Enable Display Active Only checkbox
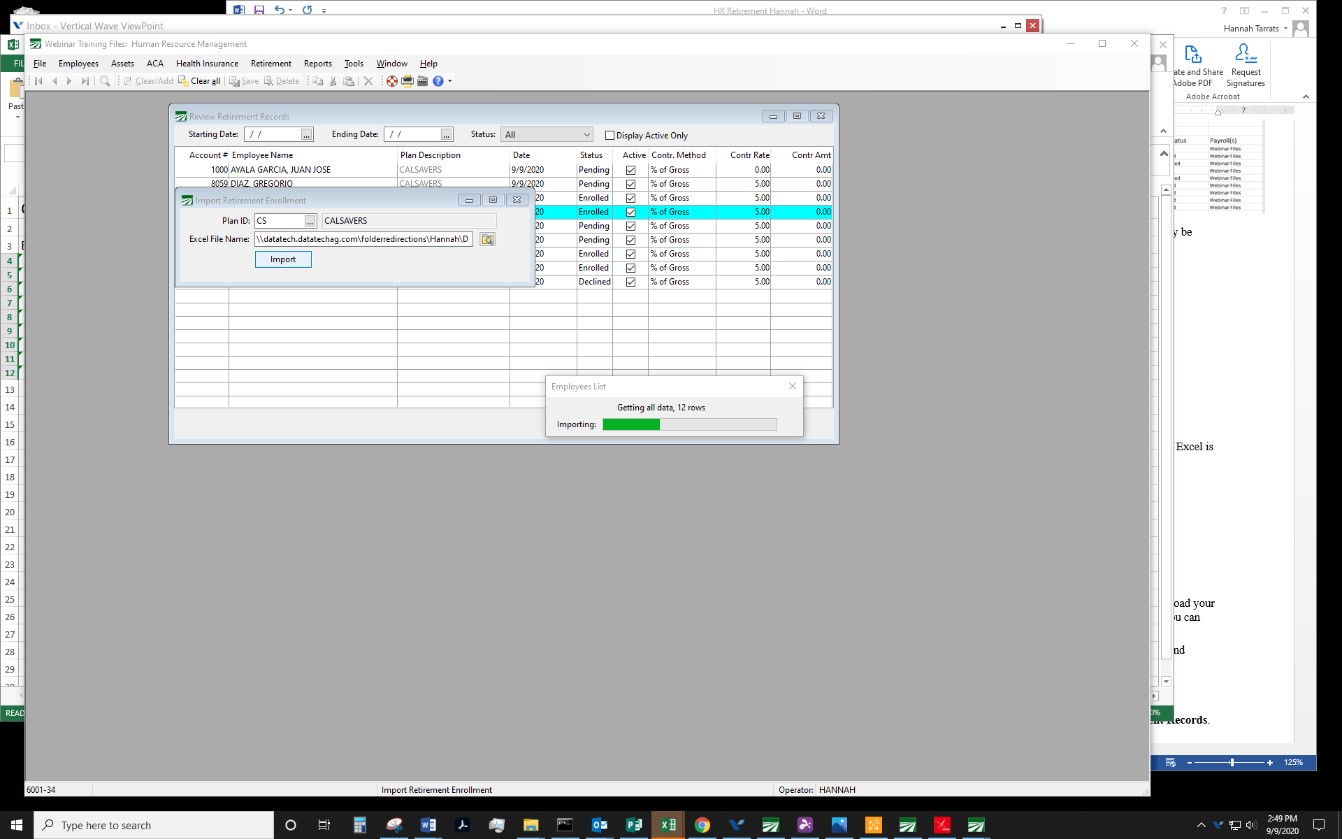This screenshot has height=839, width=1342. (x=609, y=136)
